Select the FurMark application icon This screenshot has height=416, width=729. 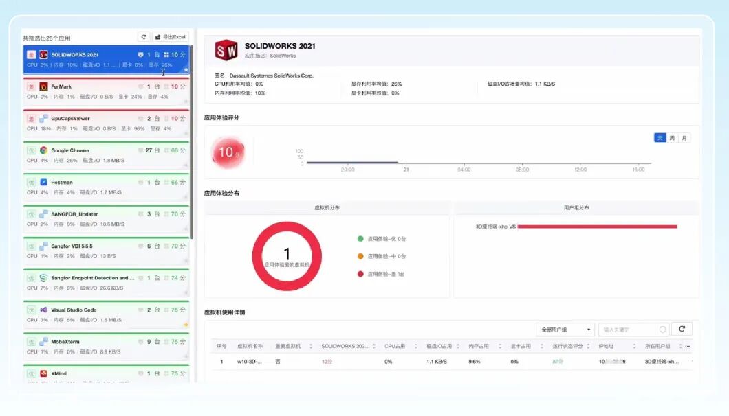(x=43, y=86)
